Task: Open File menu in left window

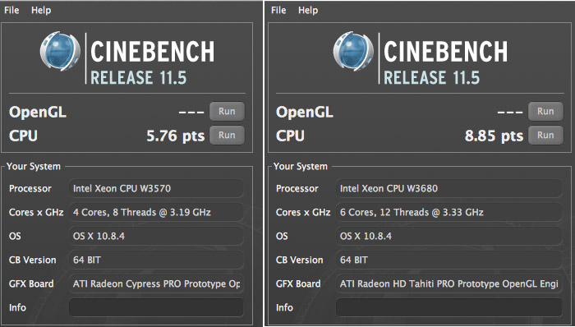Action: (11, 10)
